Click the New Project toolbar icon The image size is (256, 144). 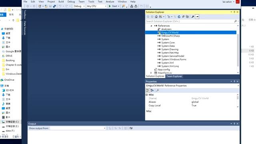(40, 6)
